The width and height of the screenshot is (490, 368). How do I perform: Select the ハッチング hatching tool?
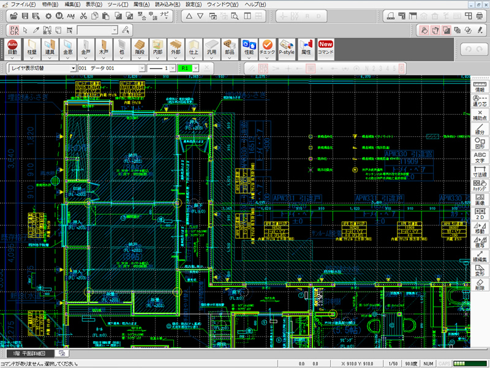coord(480,186)
